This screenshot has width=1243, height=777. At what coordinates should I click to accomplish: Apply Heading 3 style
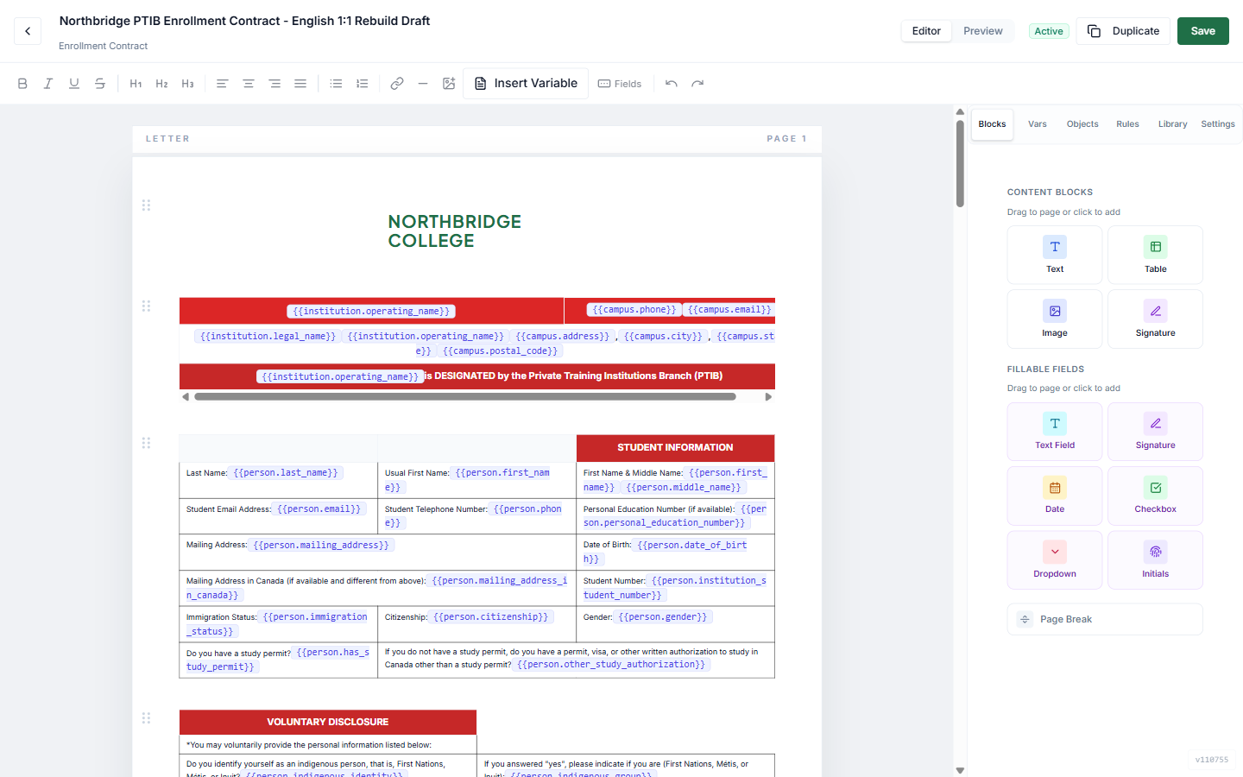click(x=187, y=84)
